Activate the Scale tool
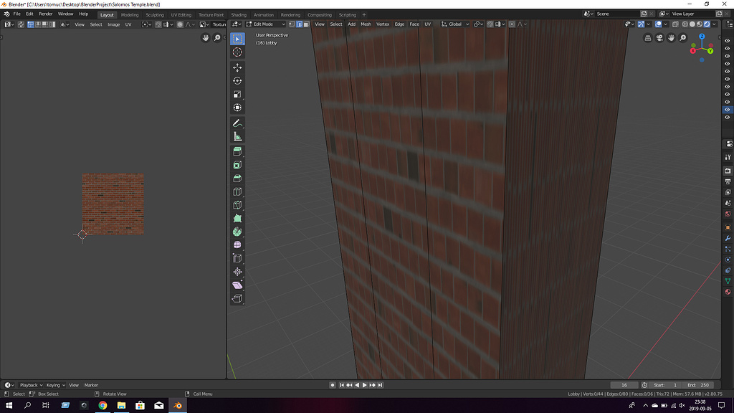This screenshot has width=734, height=413. coord(237,94)
